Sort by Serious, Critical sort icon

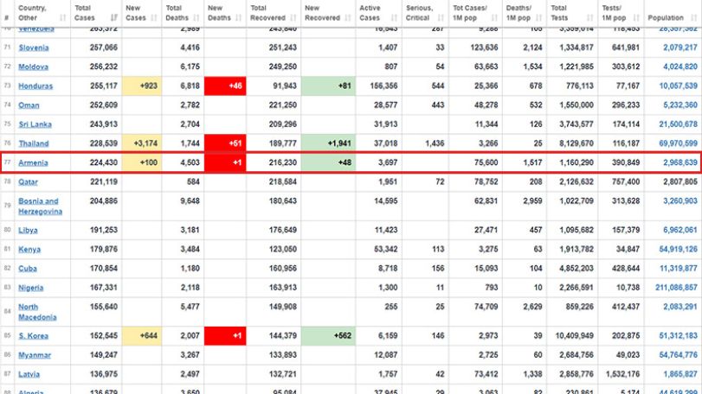[441, 18]
